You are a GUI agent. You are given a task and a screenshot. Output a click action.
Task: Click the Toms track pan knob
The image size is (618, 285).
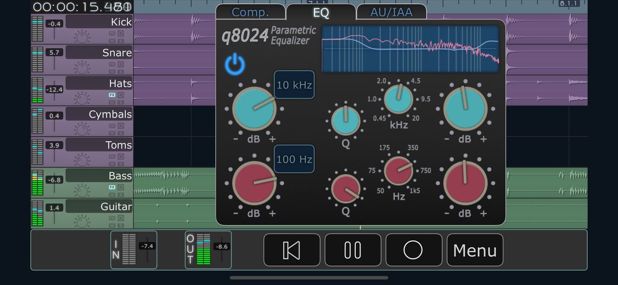[x=82, y=160]
